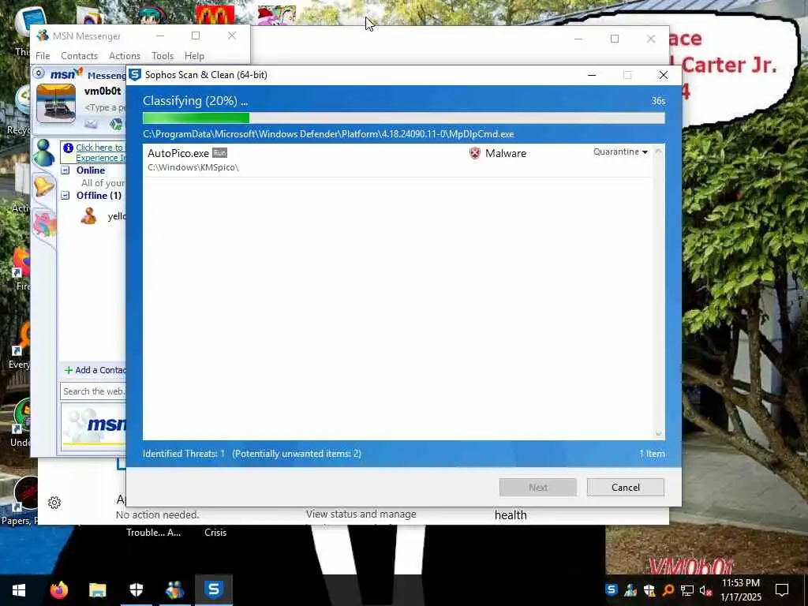This screenshot has width=808, height=606.
Task: Click the Sophos taskbar button
Action: [214, 589]
